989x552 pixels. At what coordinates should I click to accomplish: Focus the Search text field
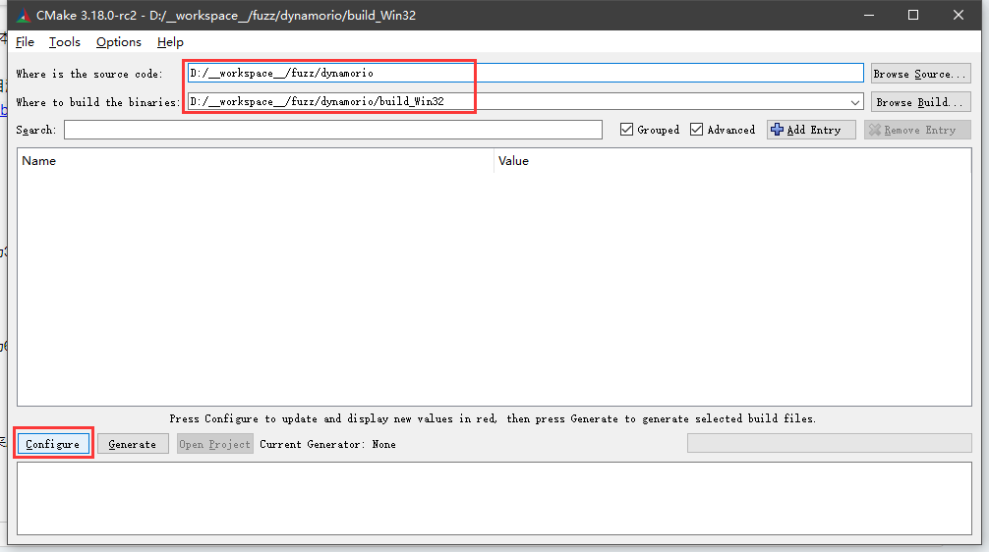pos(333,130)
